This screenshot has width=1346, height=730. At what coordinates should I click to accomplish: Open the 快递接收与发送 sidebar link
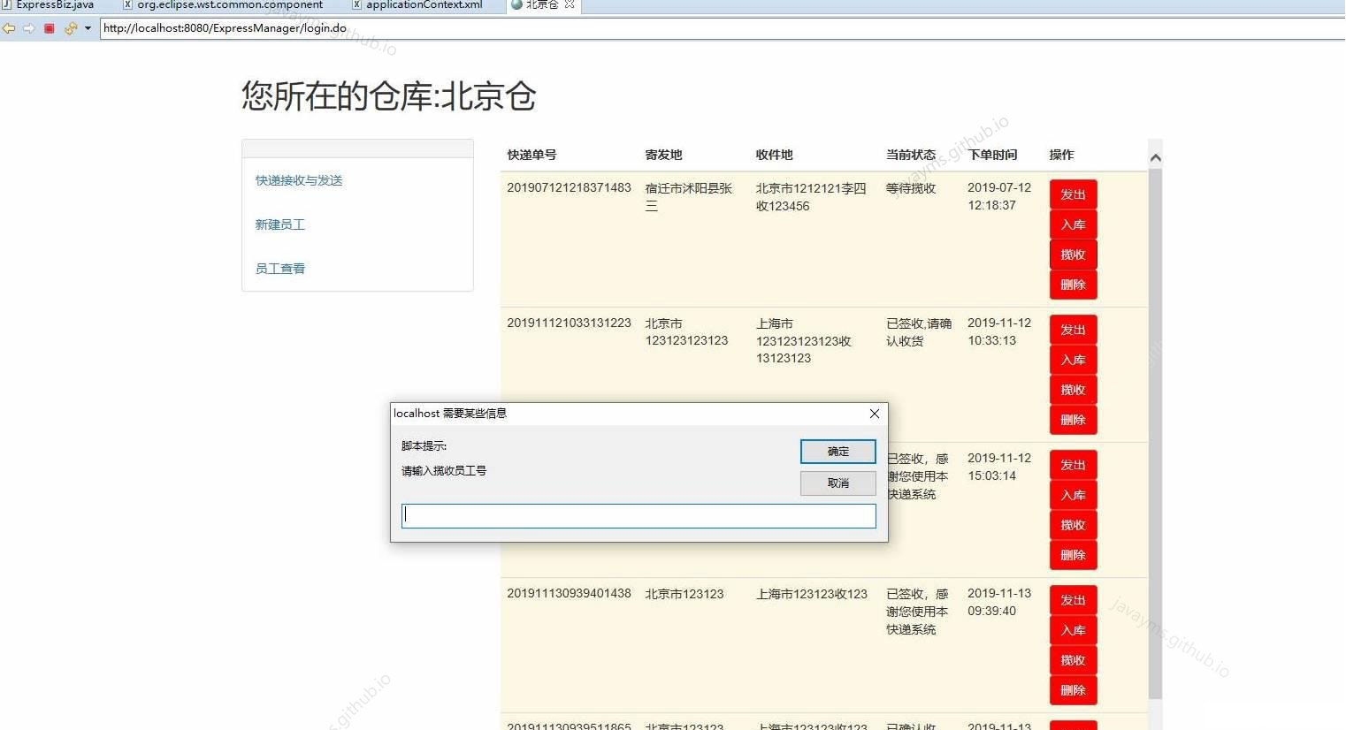[x=298, y=180]
